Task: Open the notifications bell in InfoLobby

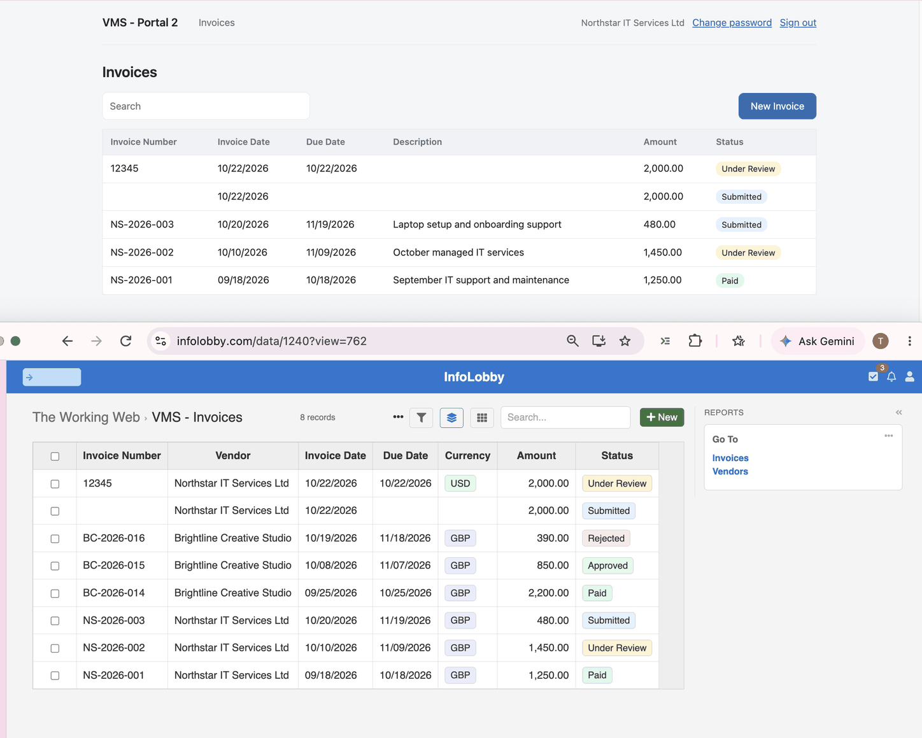Action: point(891,376)
